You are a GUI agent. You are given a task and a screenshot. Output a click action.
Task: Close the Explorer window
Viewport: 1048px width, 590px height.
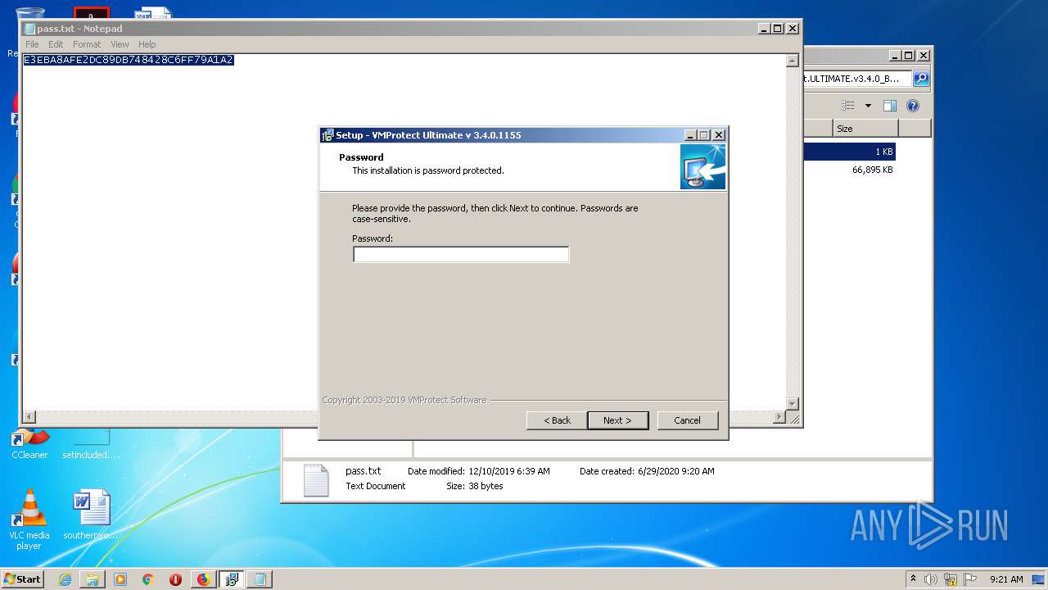924,56
